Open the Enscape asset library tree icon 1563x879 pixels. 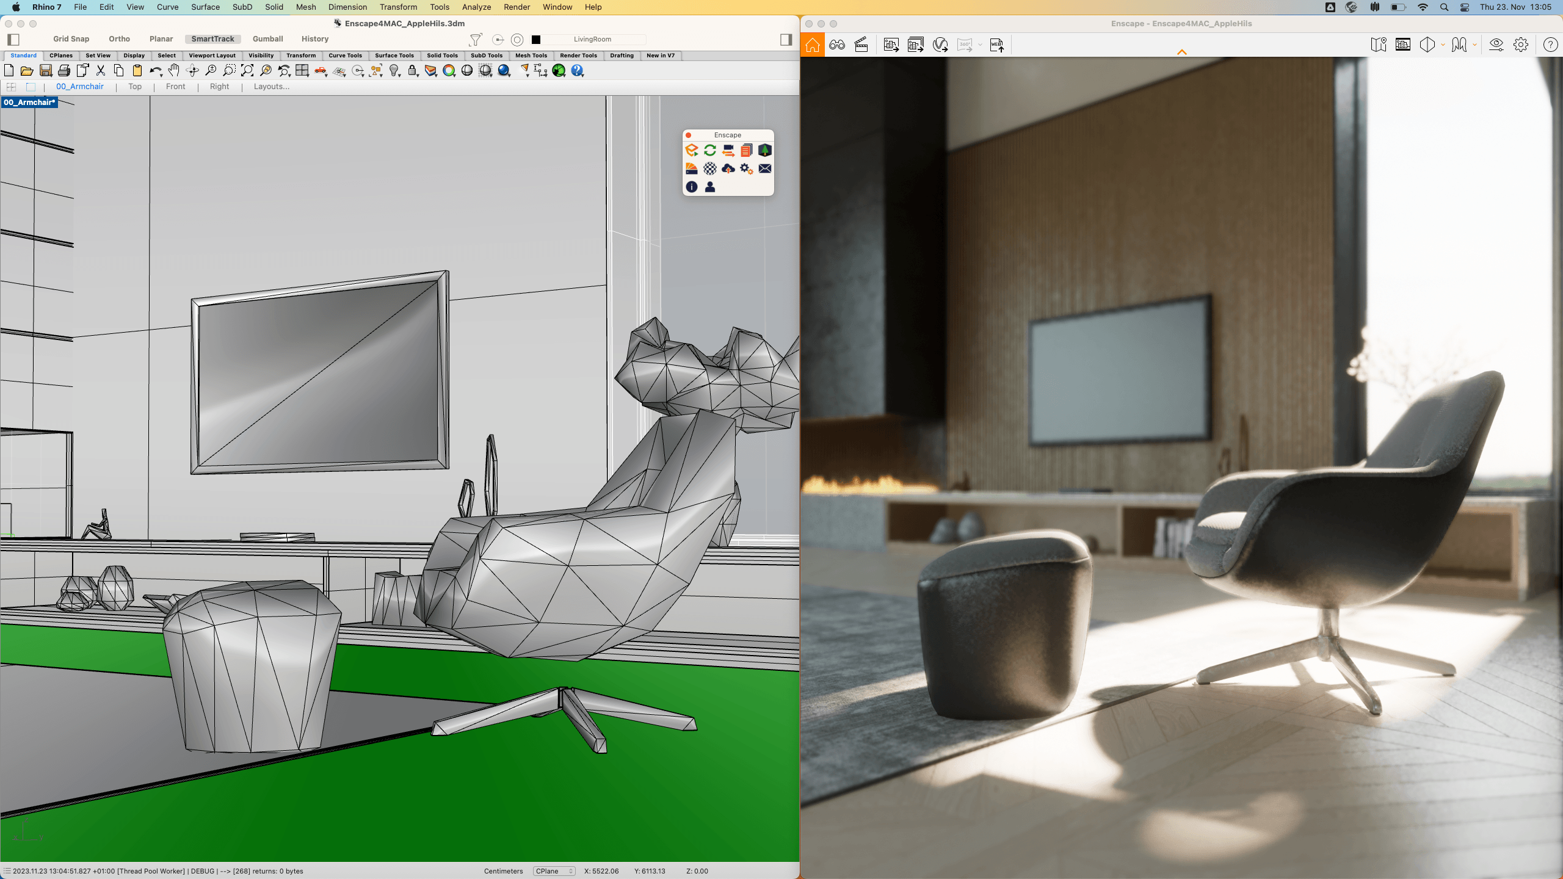tap(764, 151)
